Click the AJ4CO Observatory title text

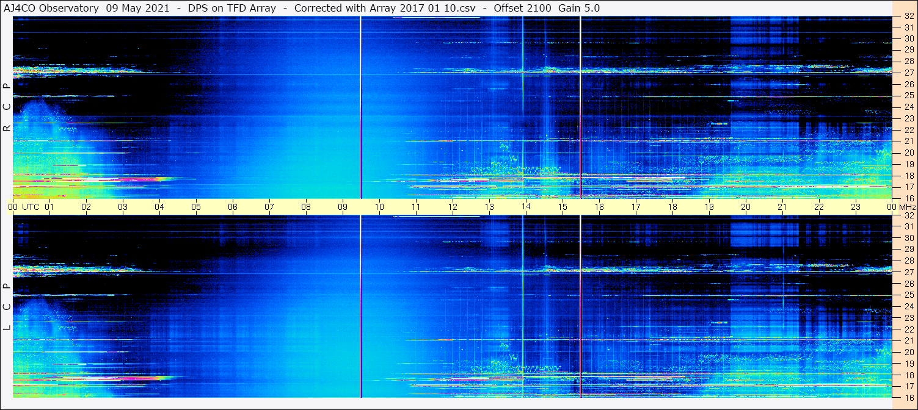coord(51,8)
